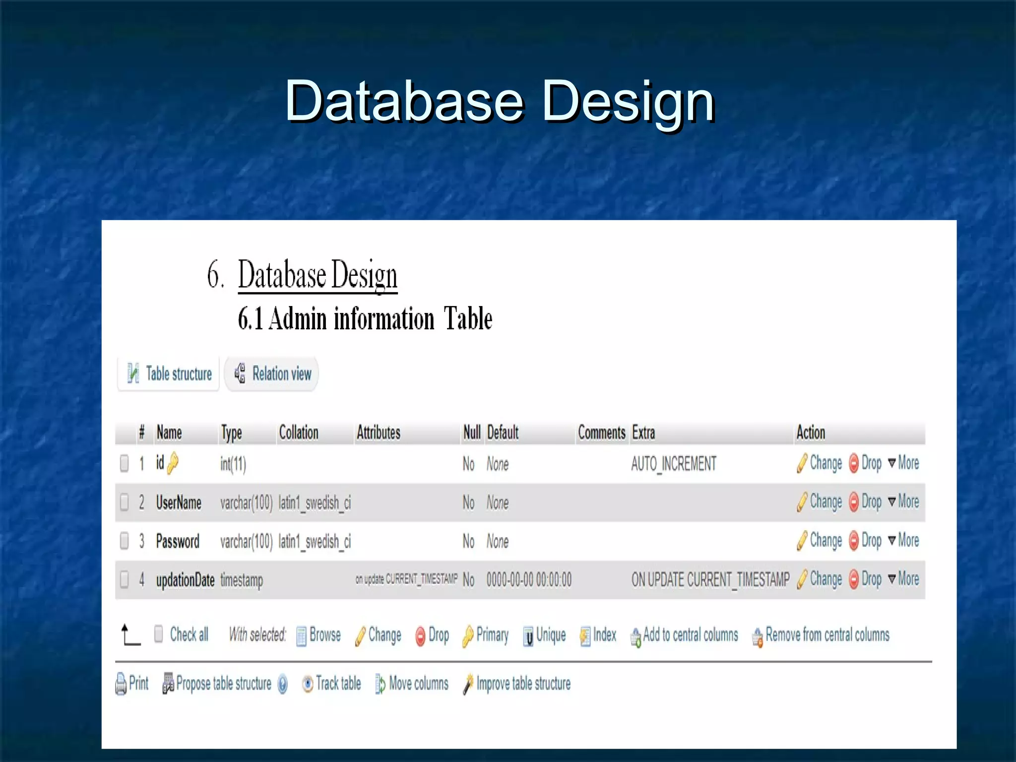This screenshot has width=1016, height=762.
Task: Click the Propose table structure icon
Action: [168, 684]
